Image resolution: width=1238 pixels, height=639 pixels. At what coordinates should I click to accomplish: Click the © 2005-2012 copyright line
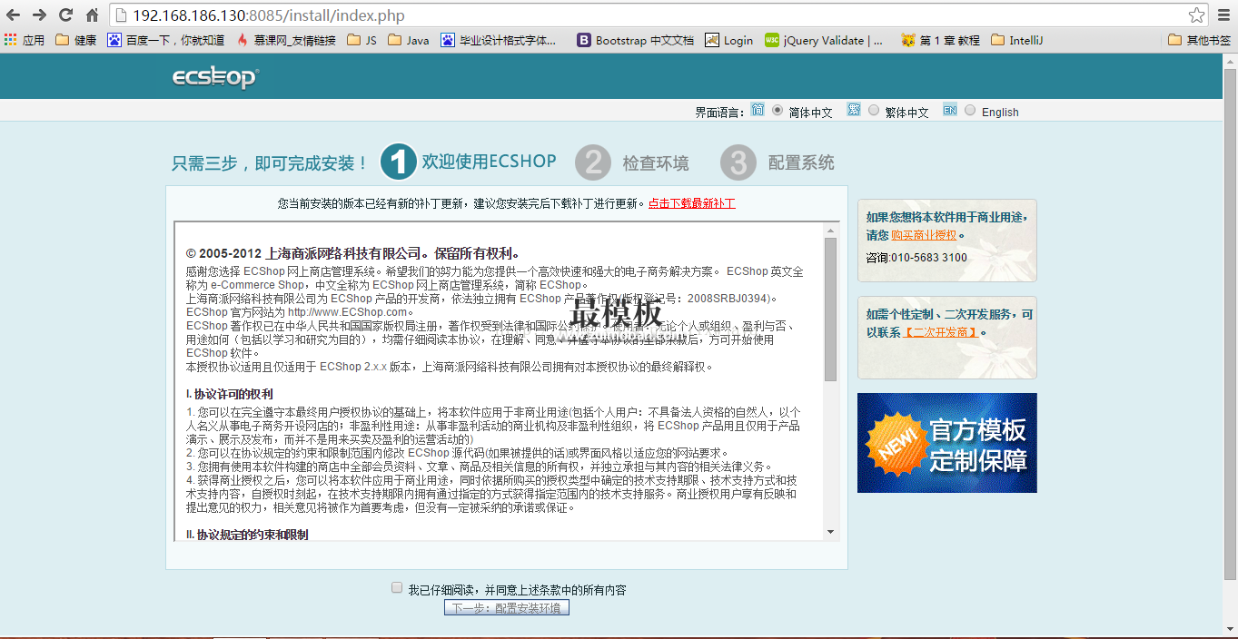(x=352, y=253)
